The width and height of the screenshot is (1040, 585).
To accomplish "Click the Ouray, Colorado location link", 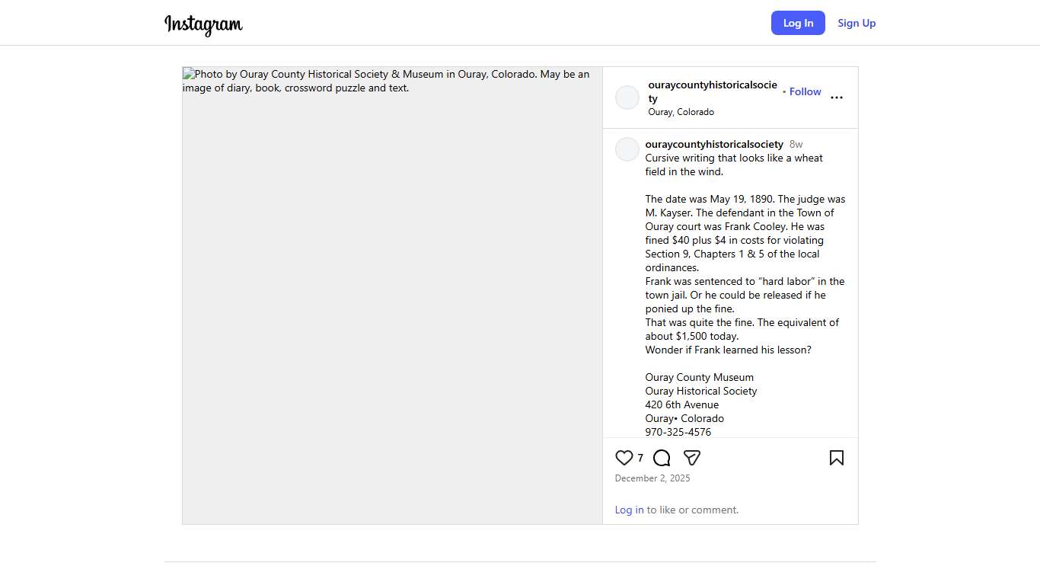I will click(681, 112).
